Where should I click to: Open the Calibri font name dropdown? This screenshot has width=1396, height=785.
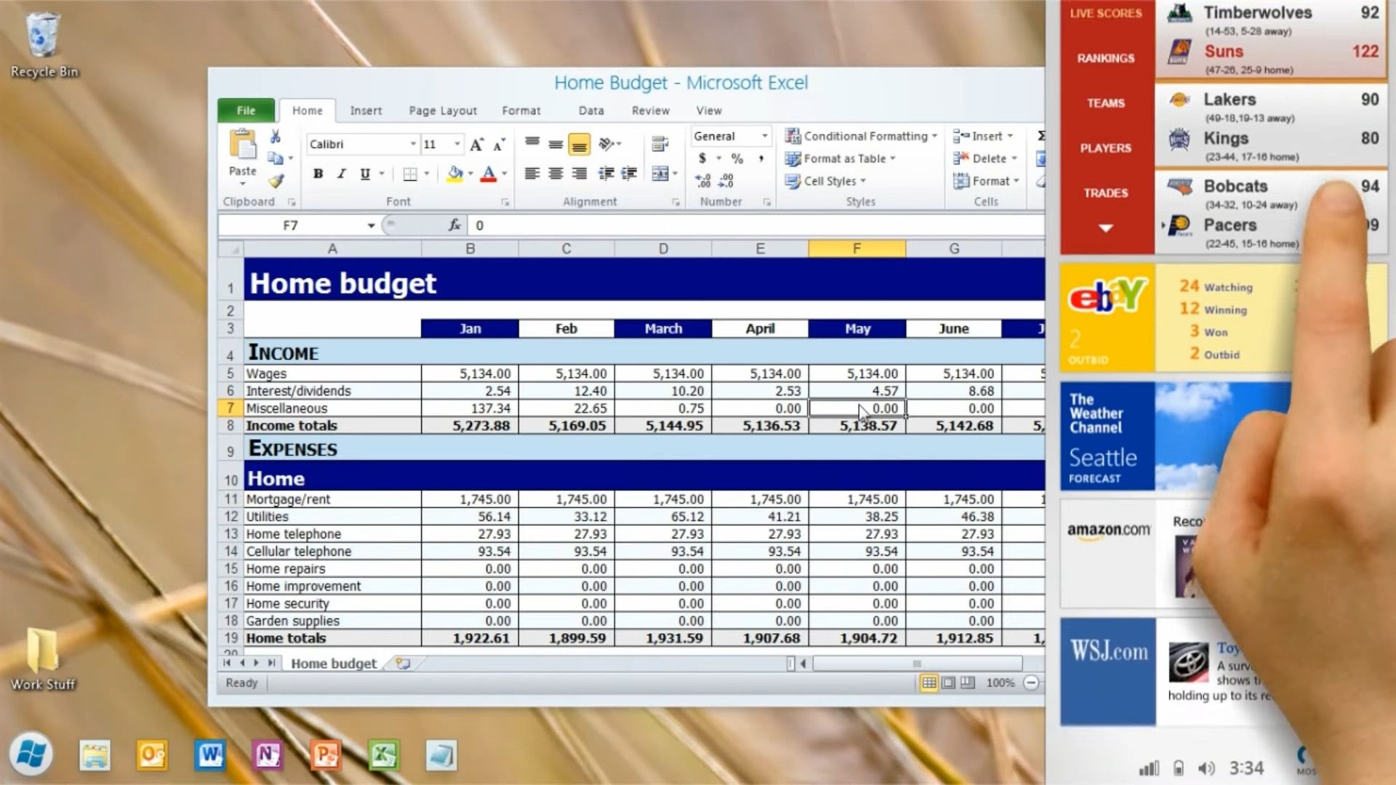pos(413,144)
